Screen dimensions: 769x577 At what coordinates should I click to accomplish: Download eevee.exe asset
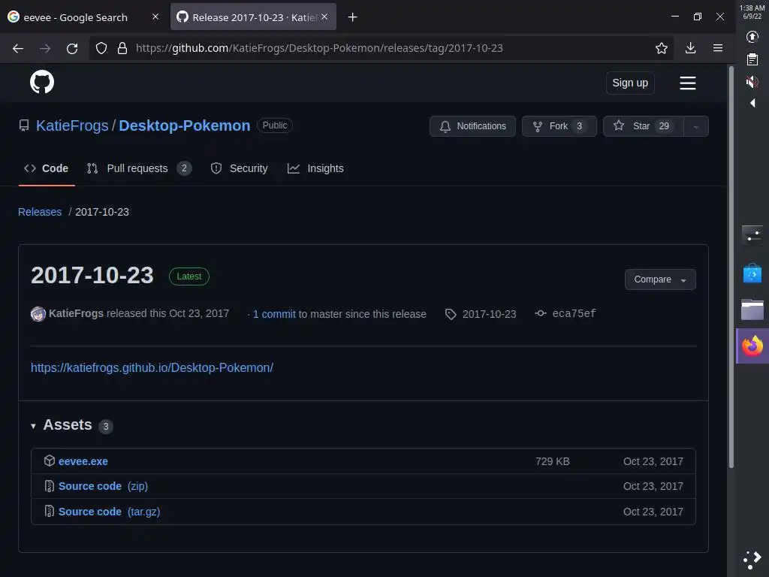(x=83, y=461)
